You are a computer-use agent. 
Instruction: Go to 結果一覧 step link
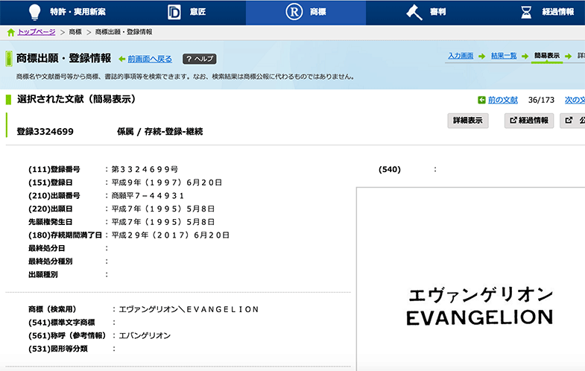(504, 56)
